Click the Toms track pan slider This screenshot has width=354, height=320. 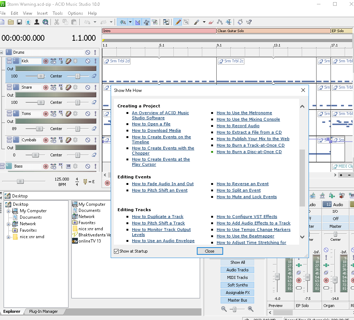[78, 129]
